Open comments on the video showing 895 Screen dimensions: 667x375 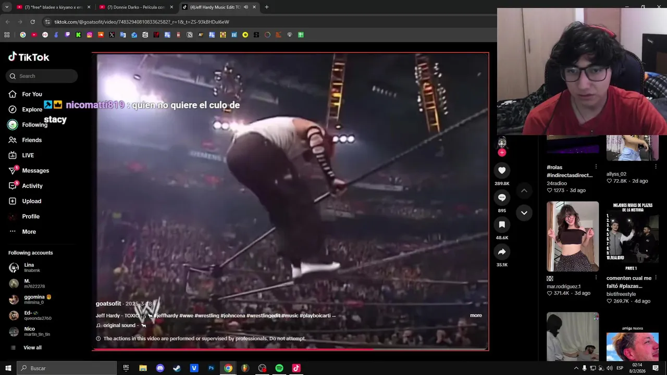502,197
